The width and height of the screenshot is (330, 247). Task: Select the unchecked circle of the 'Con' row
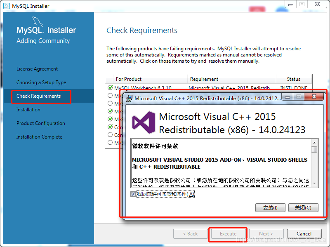tap(110, 135)
